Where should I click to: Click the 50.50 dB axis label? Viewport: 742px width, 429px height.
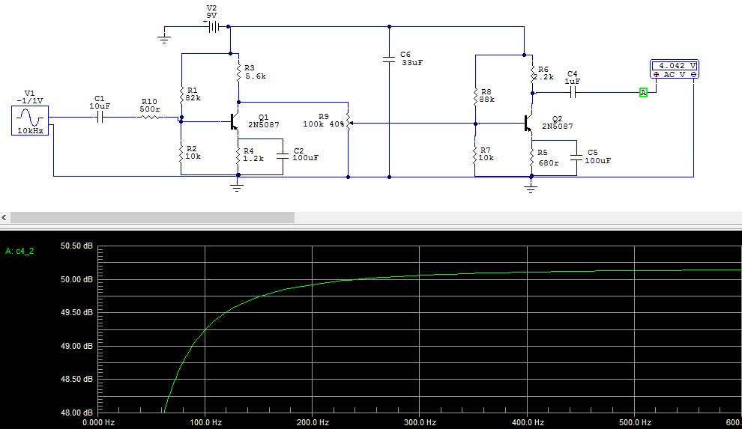[x=76, y=246]
